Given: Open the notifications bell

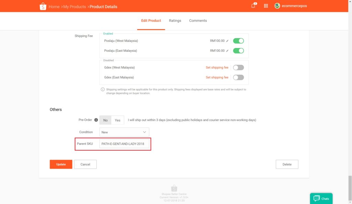Looking at the screenshot, I should pyautogui.click(x=253, y=6).
